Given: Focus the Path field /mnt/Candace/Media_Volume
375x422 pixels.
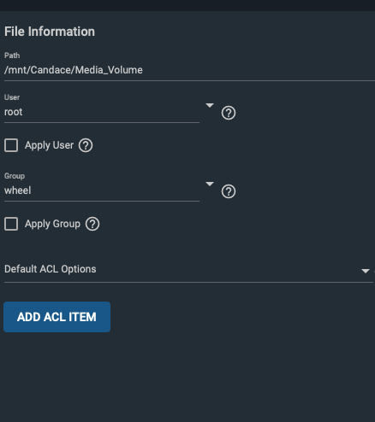Looking at the screenshot, I should coord(189,70).
